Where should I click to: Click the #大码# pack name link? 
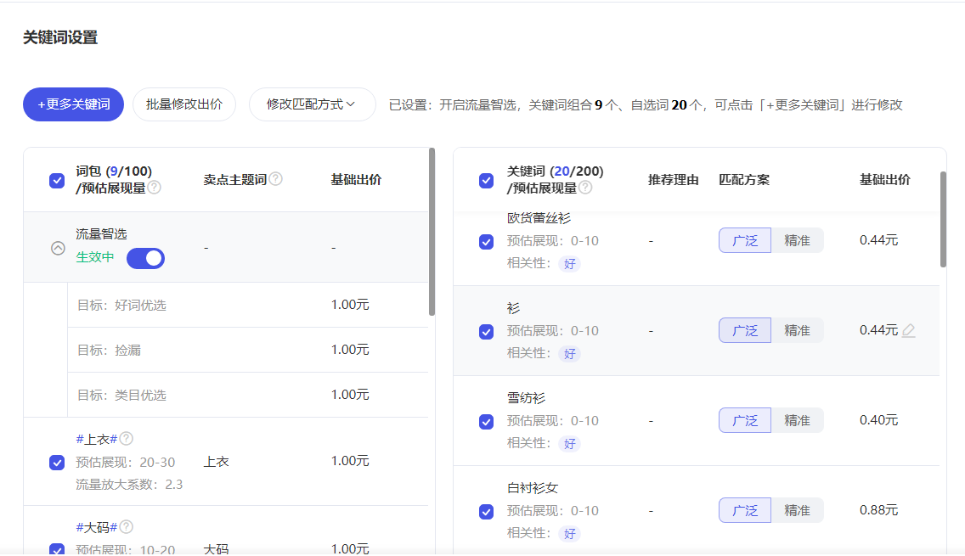(97, 528)
